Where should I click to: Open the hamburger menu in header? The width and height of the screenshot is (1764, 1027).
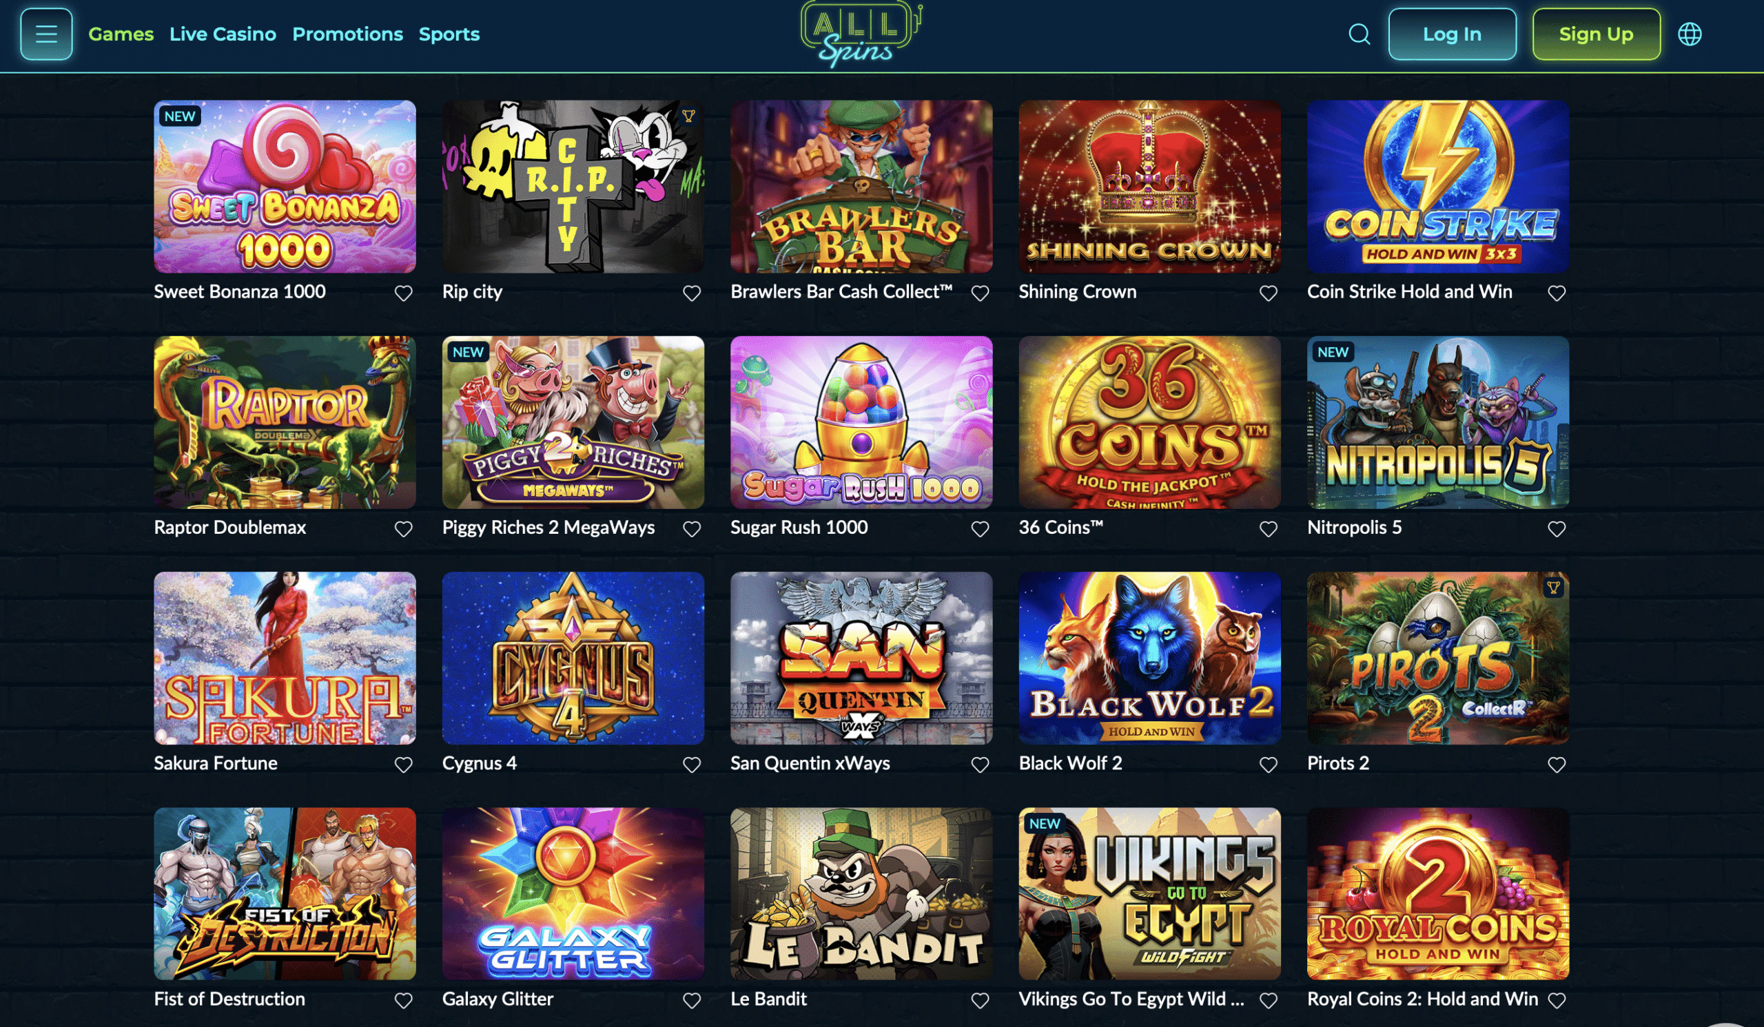click(x=46, y=34)
